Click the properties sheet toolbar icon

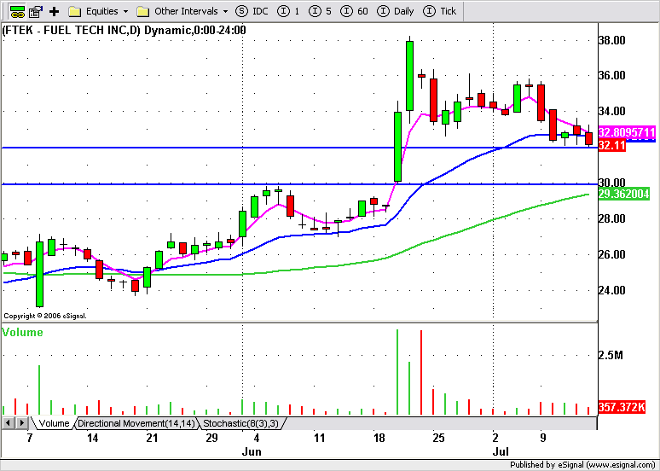pos(36,11)
